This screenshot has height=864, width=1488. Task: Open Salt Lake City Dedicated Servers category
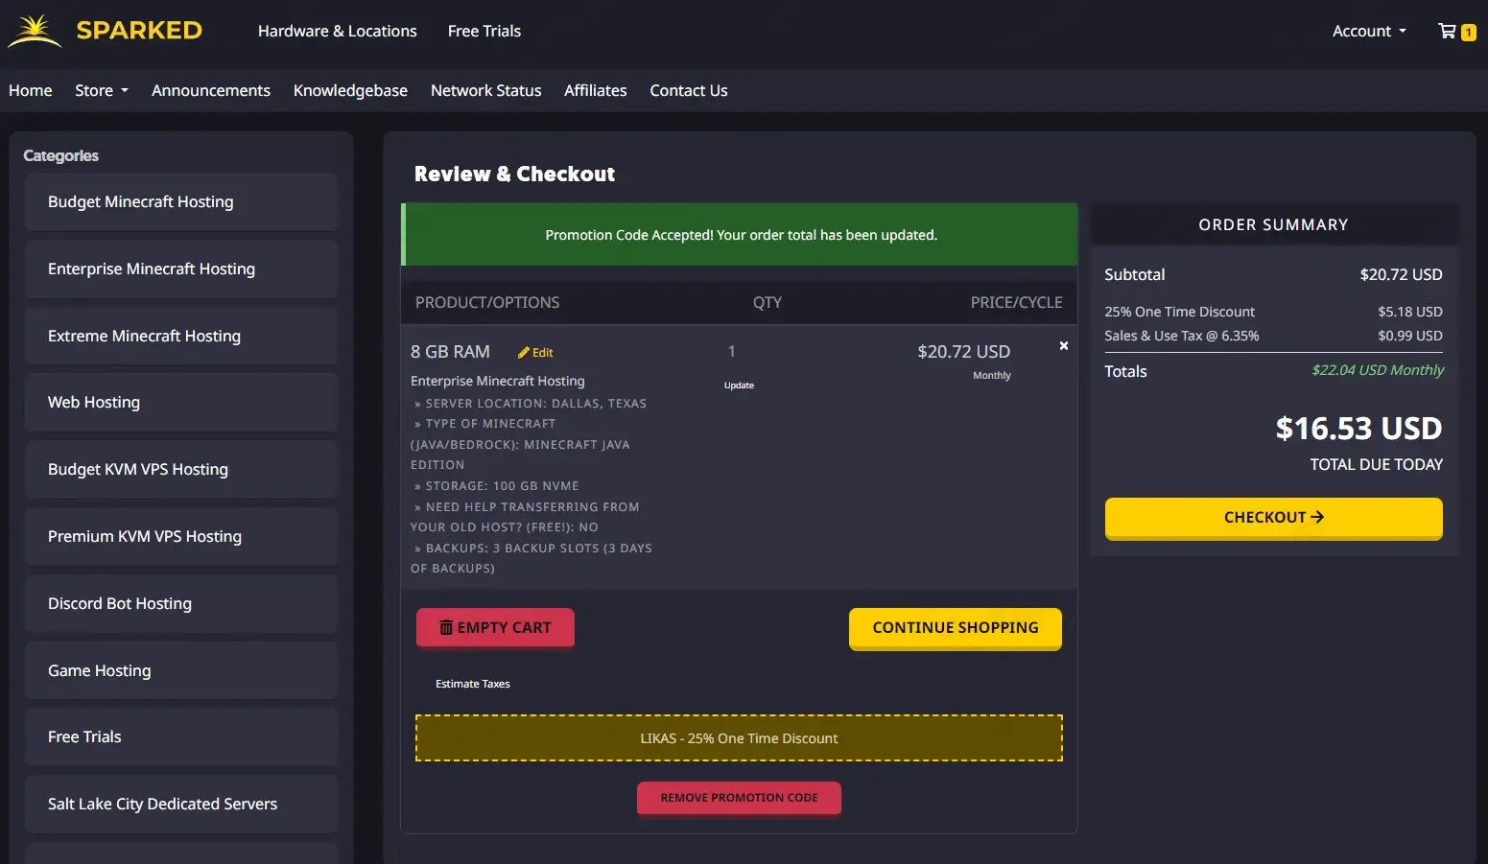(181, 804)
